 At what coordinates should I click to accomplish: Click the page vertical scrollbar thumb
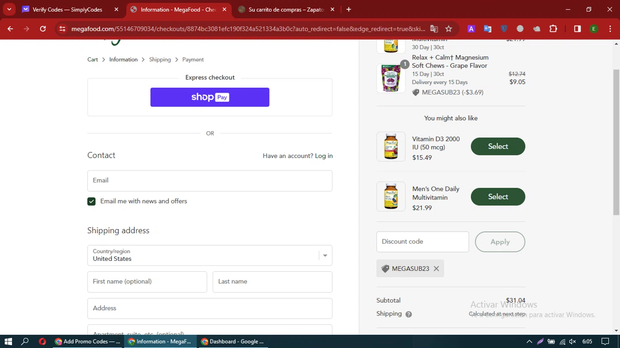(616, 142)
